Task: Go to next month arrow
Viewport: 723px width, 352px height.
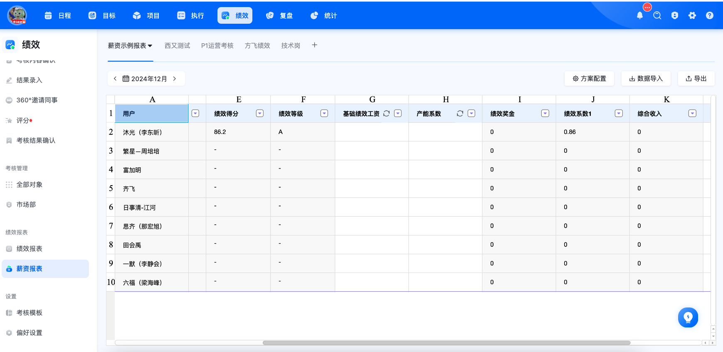Action: click(x=175, y=79)
